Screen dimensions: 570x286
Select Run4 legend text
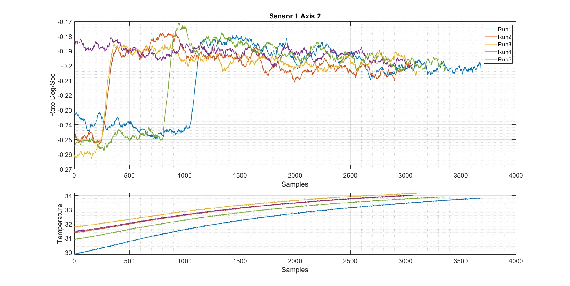click(x=504, y=52)
